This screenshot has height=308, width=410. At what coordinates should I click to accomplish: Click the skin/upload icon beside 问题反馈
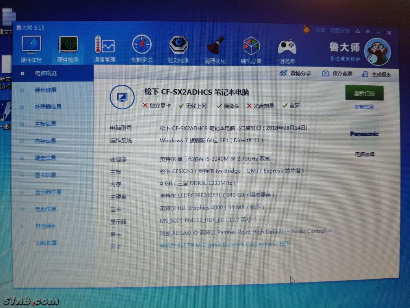[358, 31]
